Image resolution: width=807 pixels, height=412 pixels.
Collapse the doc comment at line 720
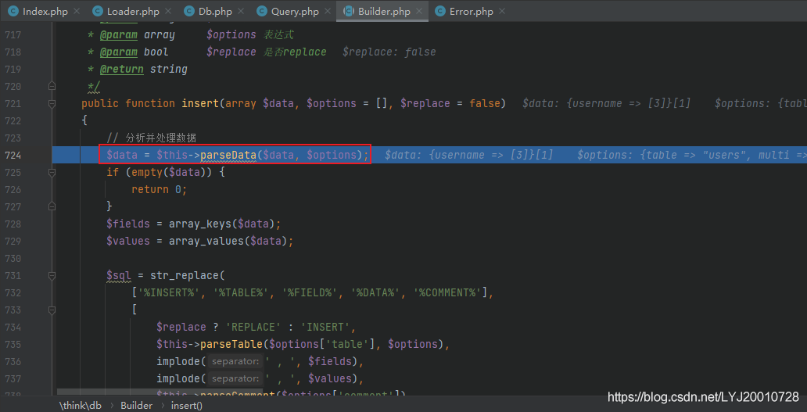(x=52, y=86)
